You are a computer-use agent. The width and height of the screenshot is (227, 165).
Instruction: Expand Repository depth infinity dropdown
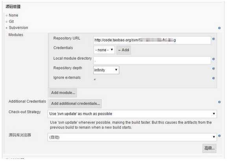(x=106, y=70)
